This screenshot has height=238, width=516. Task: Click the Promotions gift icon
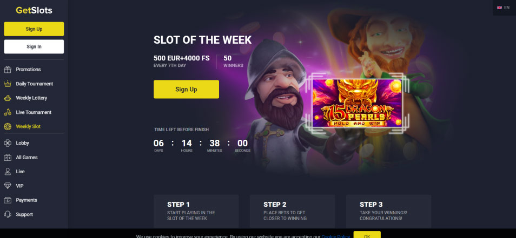pyautogui.click(x=8, y=70)
